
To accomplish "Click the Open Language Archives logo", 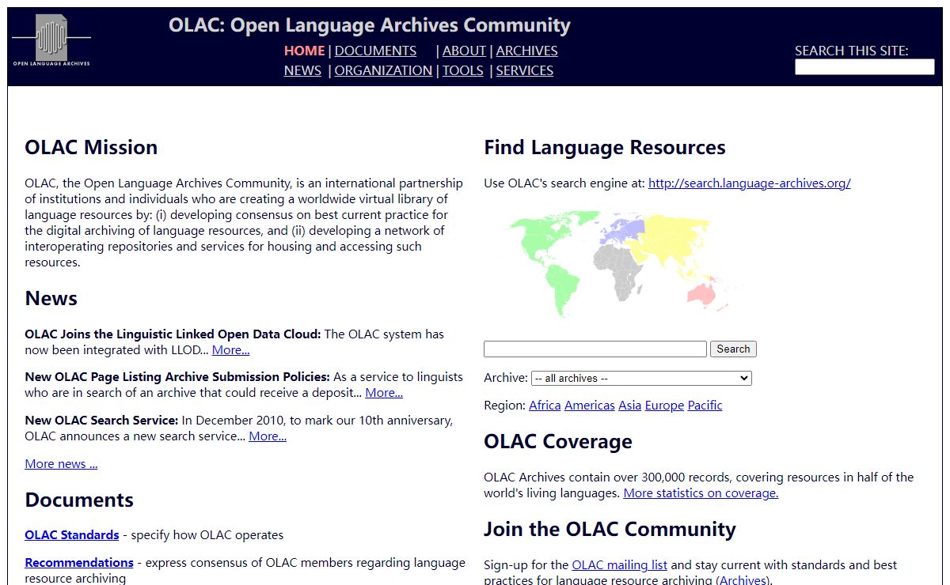I will click(x=51, y=41).
